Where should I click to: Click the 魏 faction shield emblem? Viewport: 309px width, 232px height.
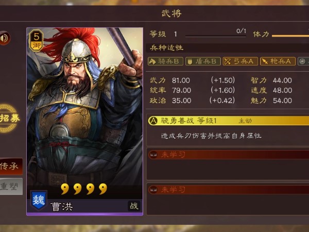39,201
